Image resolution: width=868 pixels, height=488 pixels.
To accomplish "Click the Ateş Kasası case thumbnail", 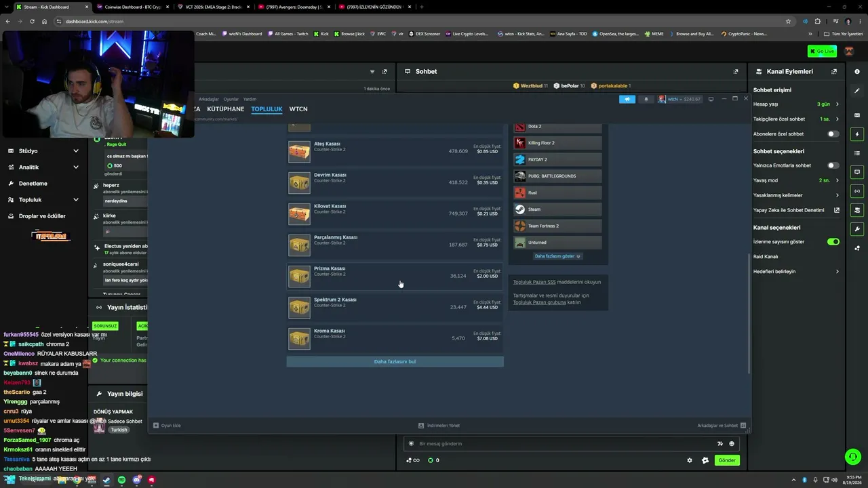I will pyautogui.click(x=299, y=152).
